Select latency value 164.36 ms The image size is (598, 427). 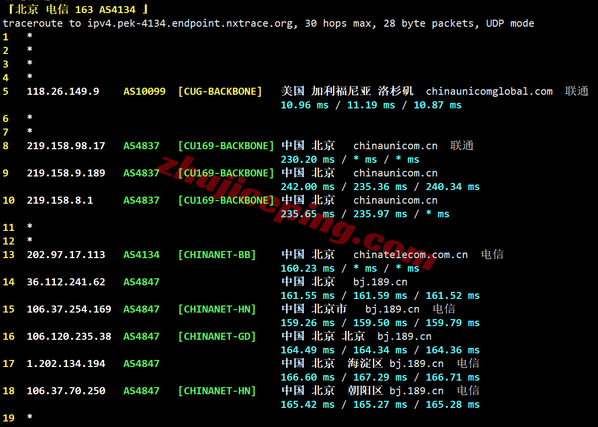[453, 350]
